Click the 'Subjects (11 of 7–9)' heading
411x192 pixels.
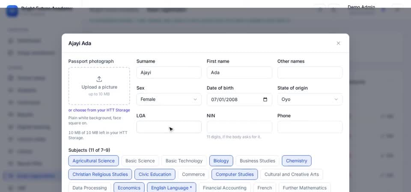click(89, 150)
